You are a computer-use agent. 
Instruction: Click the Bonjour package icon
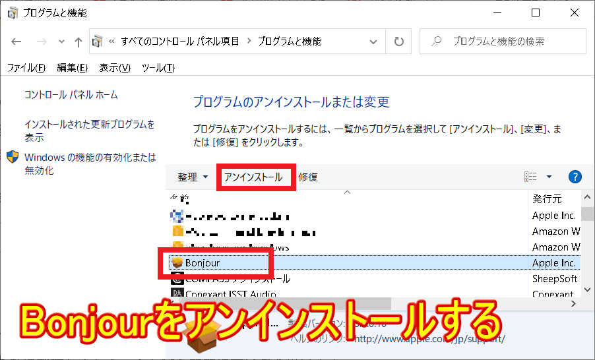[177, 262]
